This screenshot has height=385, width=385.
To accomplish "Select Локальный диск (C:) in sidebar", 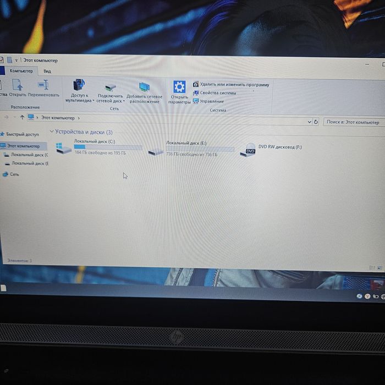I will pos(26,155).
